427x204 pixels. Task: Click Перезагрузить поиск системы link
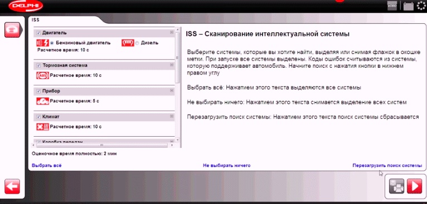[387, 166]
